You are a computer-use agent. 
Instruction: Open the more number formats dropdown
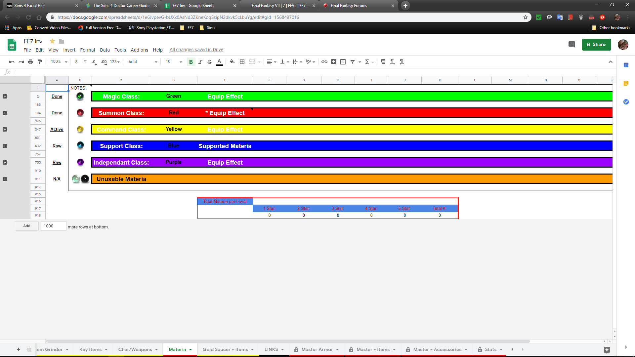115,62
